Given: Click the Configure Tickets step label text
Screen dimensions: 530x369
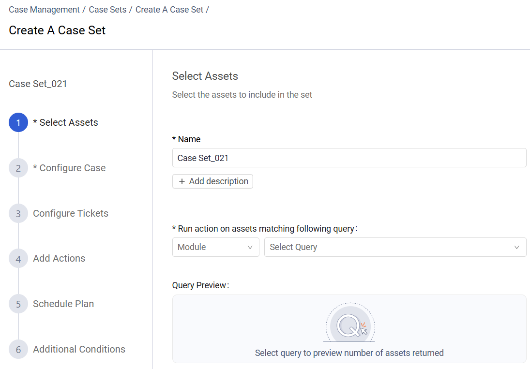Looking at the screenshot, I should (x=70, y=213).
